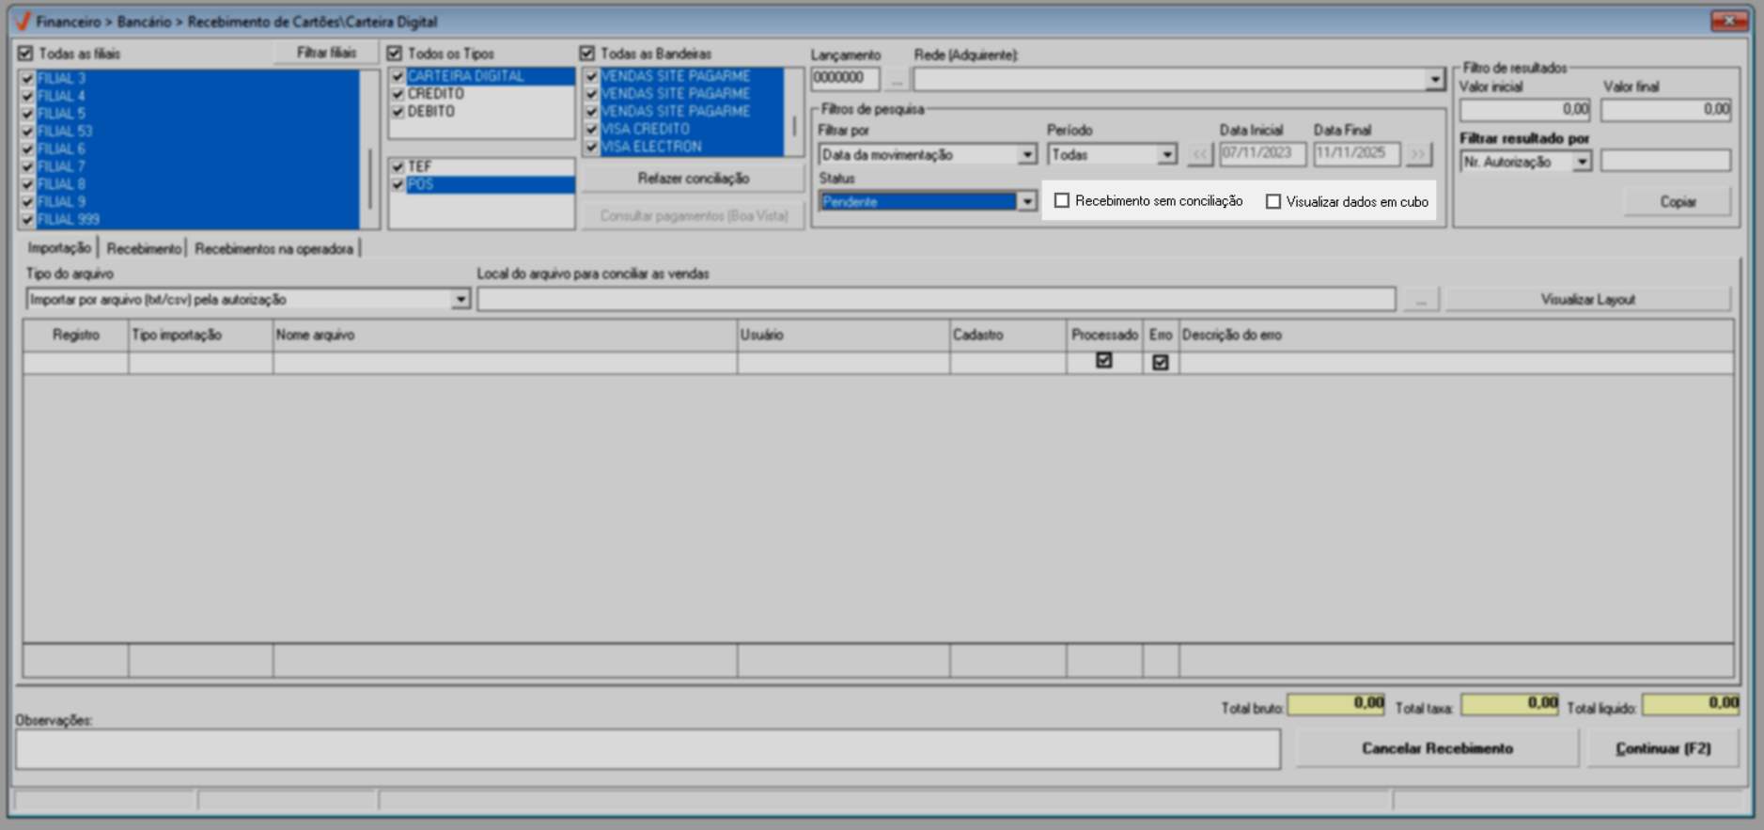
Task: Open the Lançamento lookup ellipsis button
Action: click(x=897, y=80)
